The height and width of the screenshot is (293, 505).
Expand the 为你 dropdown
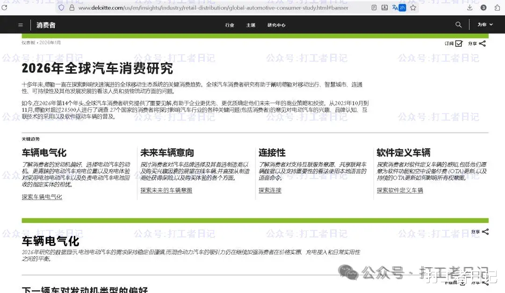(485, 24)
